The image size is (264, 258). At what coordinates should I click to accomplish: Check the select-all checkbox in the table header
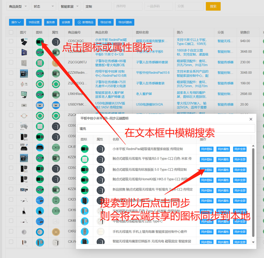click(11, 32)
